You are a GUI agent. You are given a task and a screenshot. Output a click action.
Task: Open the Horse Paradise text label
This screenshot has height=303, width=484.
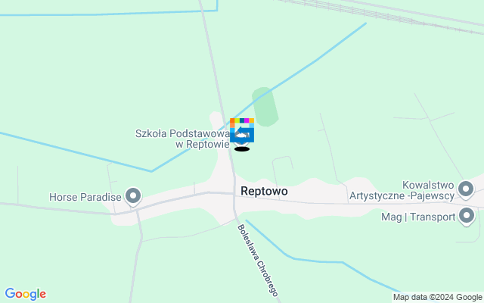(x=85, y=197)
